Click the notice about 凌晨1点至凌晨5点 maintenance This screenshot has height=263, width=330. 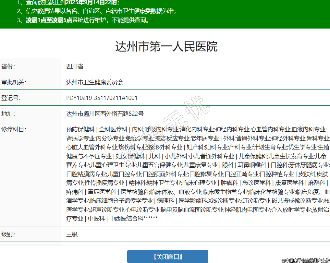tap(88, 20)
